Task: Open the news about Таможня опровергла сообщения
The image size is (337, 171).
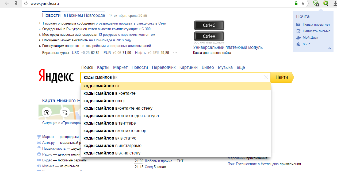Action: click(104, 23)
